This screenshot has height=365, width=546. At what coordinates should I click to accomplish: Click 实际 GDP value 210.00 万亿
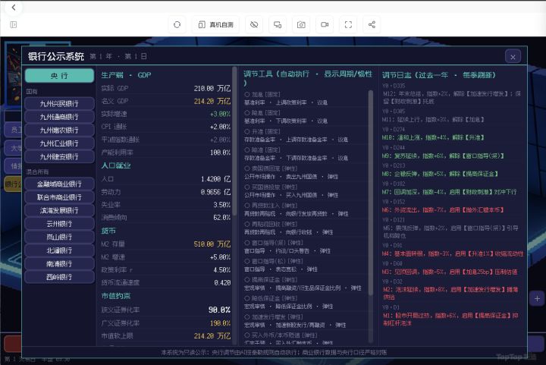coord(212,89)
